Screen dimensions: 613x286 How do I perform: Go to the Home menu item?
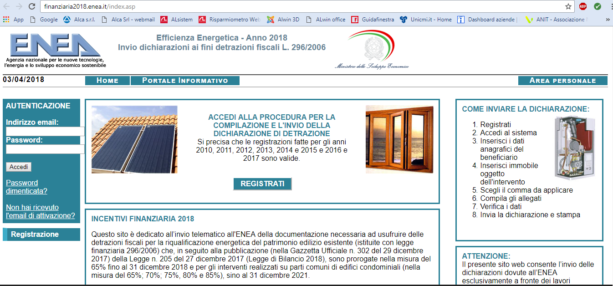[107, 81]
